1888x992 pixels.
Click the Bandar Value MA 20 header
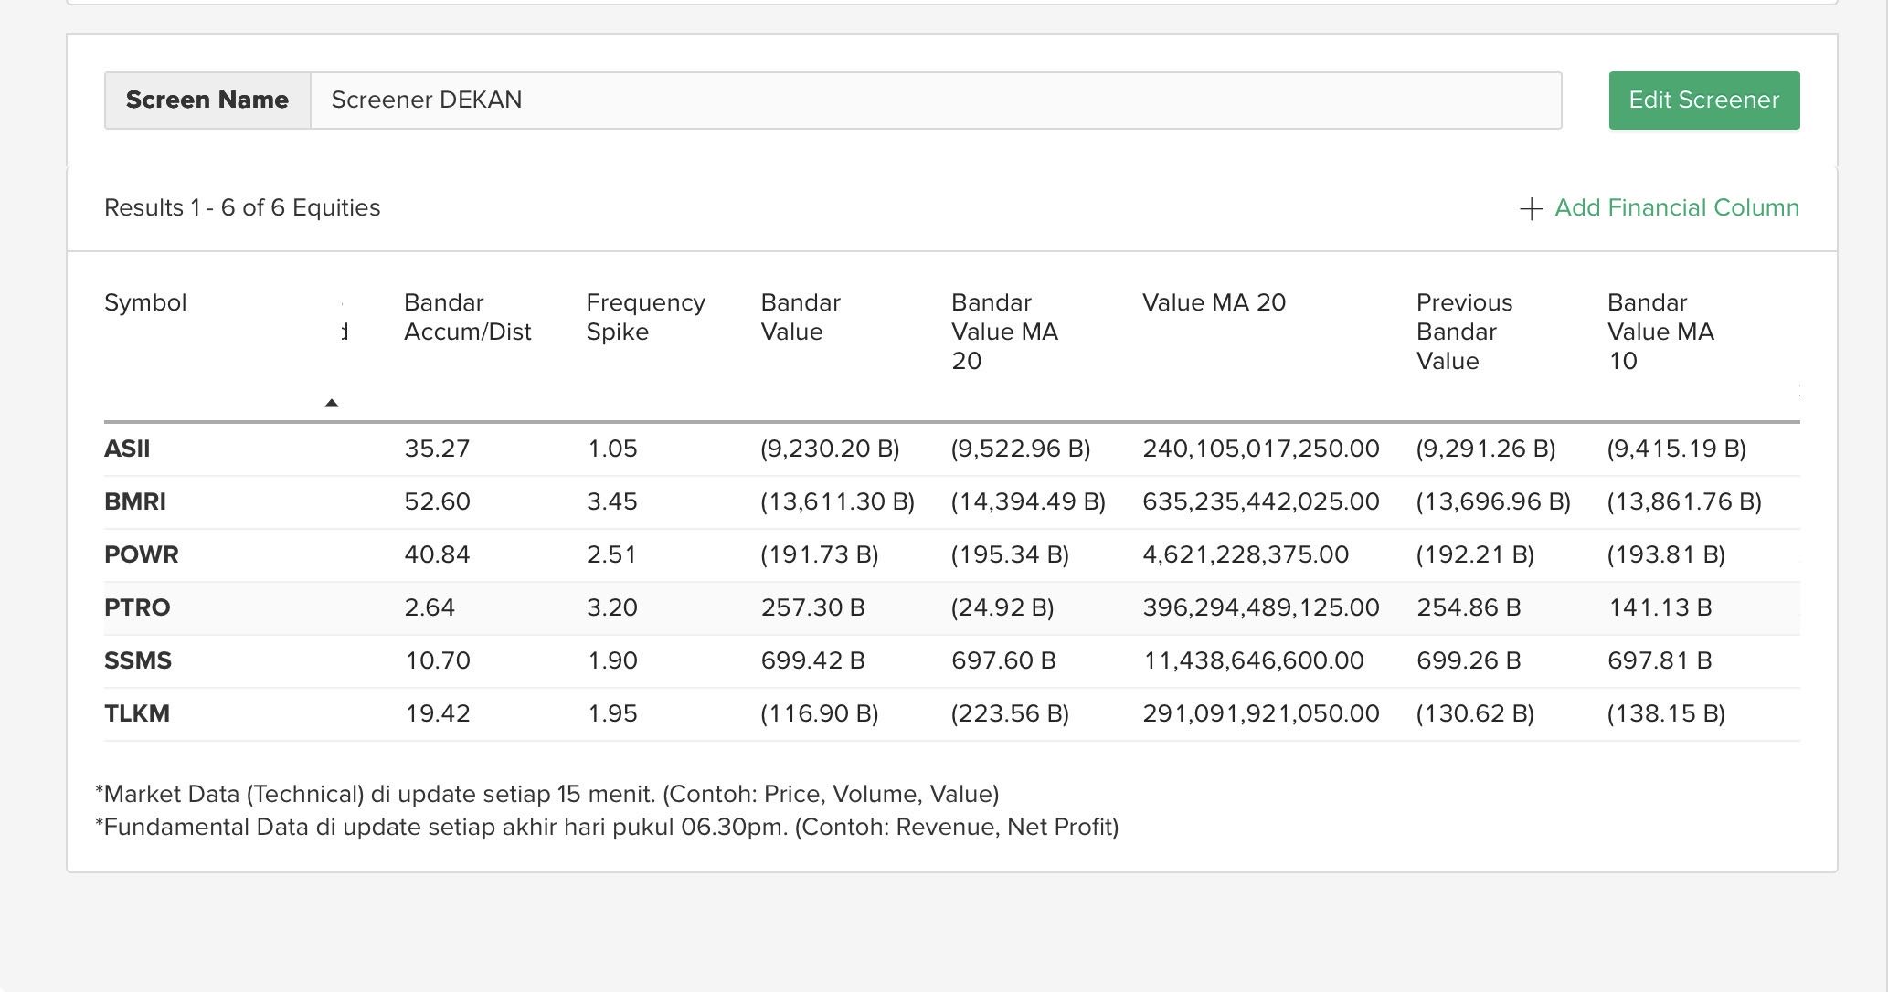1003,332
